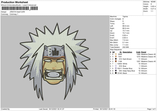Click the 'Printed: 18/12/2021 02.41.10' text
The width and height of the screenshot is (157, 111).
pyautogui.click(x=104, y=109)
